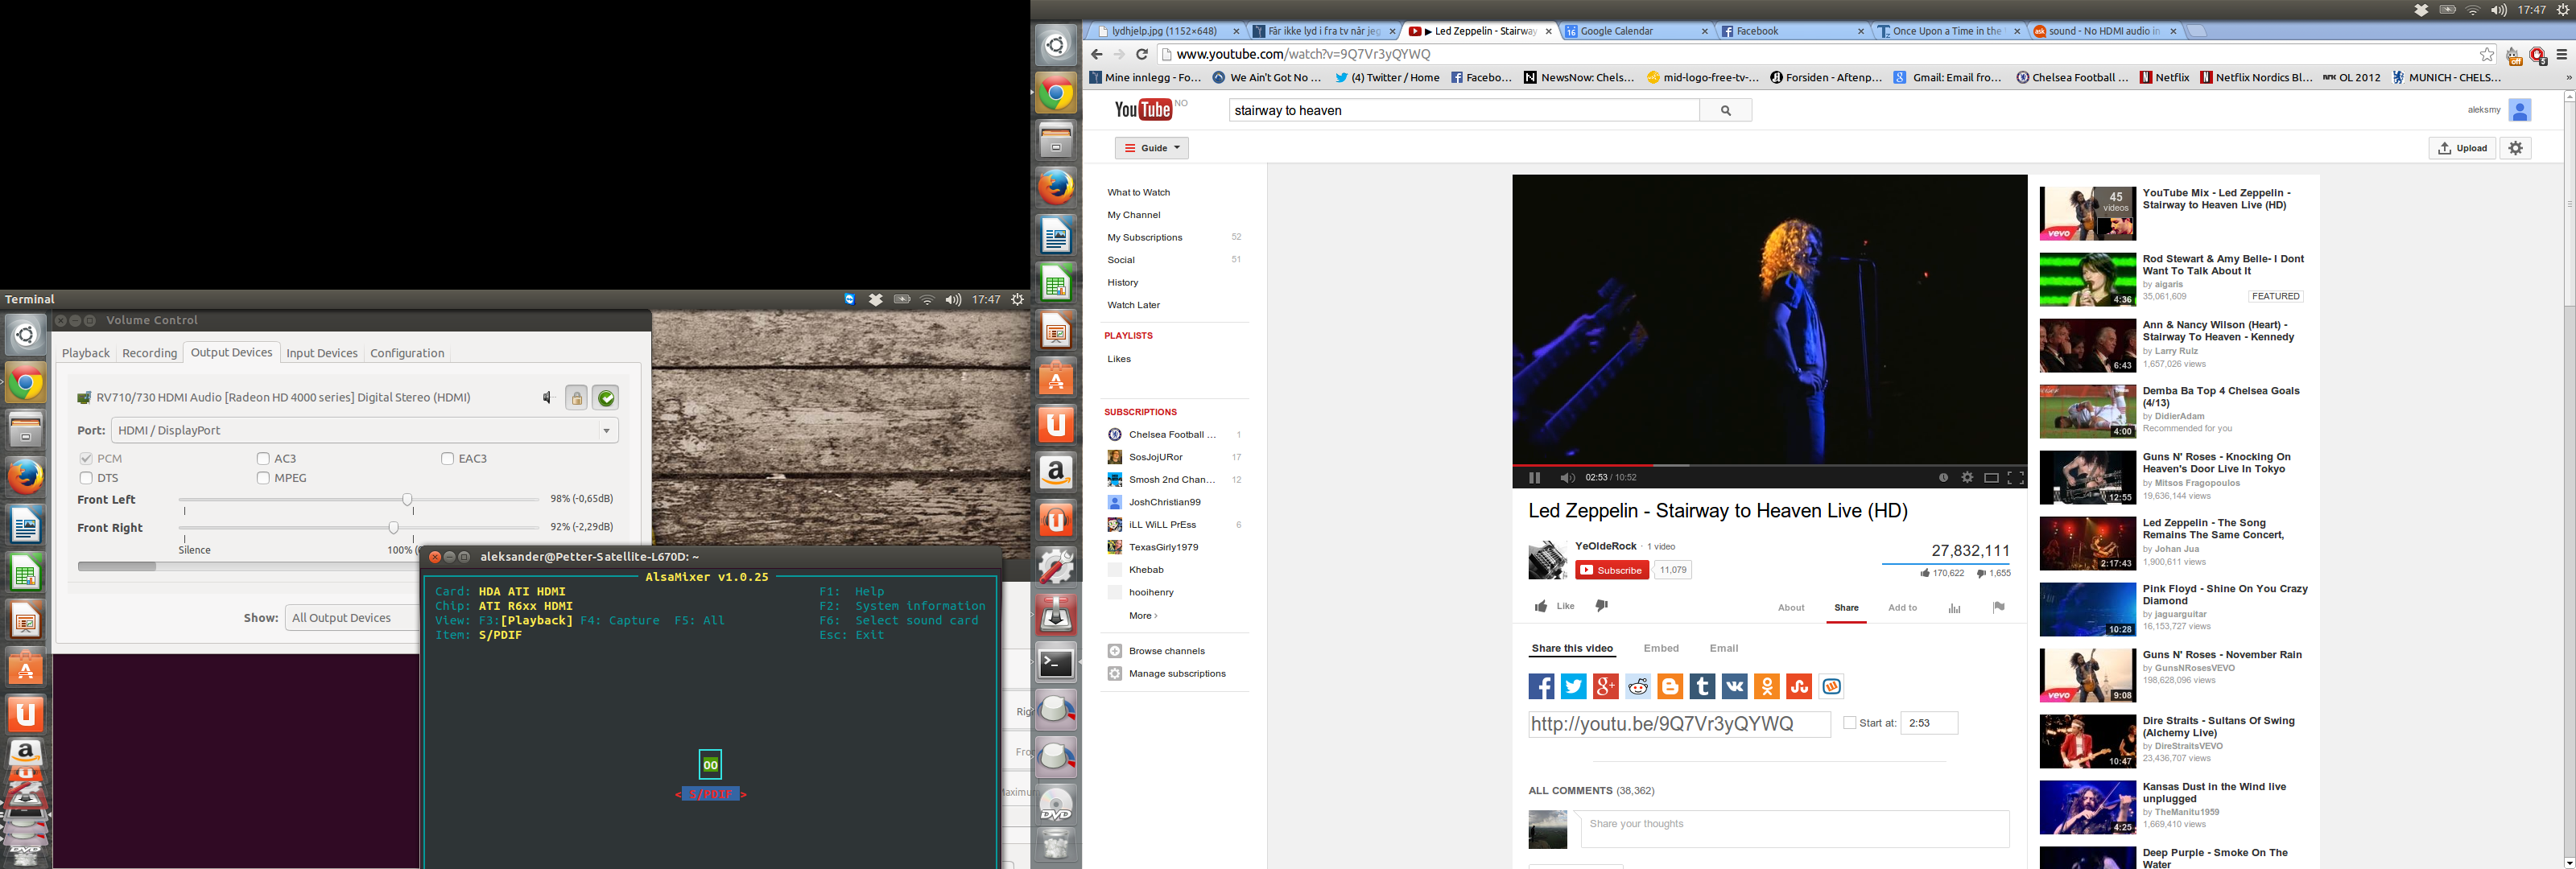
Task: Enter full screen in the YouTube player
Action: (2016, 478)
